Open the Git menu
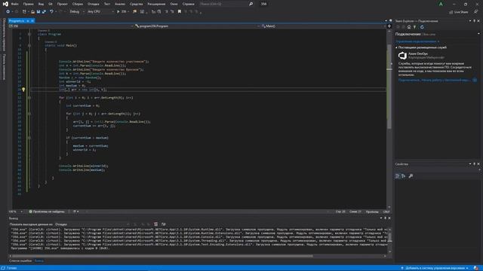This screenshot has height=271, width=483. point(51,4)
